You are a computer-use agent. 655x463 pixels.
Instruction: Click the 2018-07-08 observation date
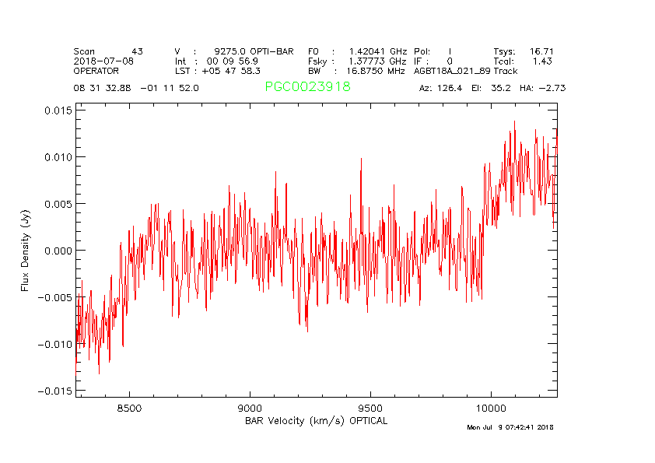[103, 61]
